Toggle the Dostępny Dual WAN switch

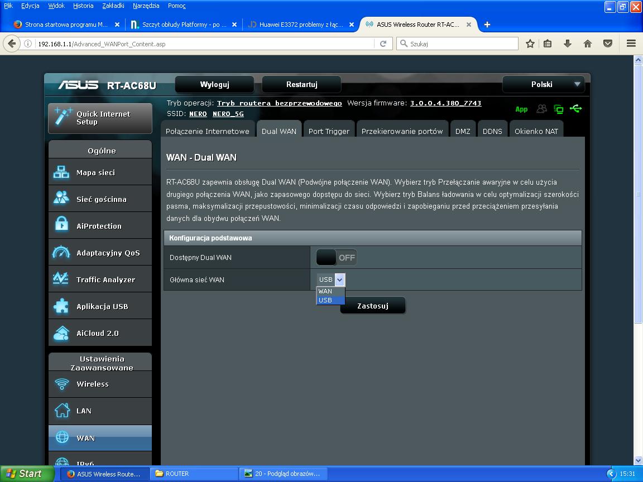336,258
